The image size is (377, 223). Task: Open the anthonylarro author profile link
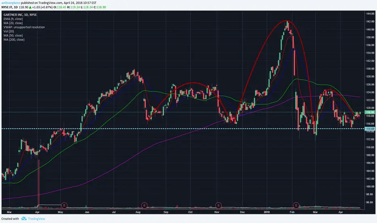click(11, 3)
